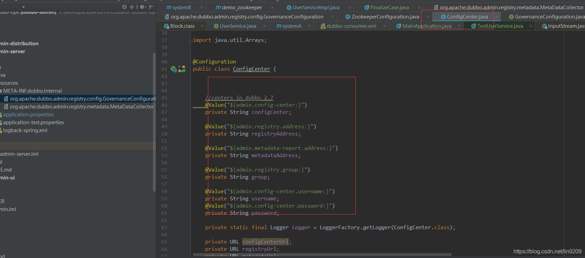Select the min-server module in project tree

(13, 51)
